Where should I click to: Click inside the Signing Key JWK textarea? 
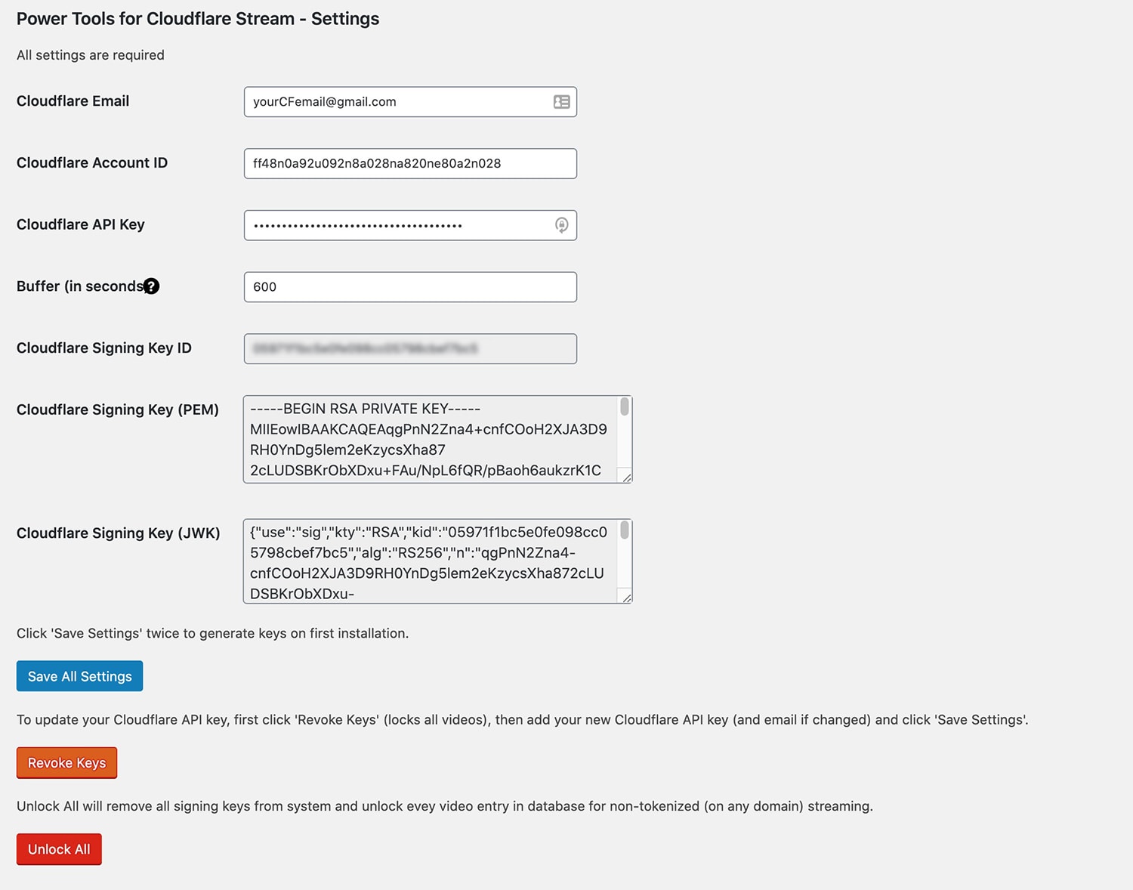click(x=431, y=561)
